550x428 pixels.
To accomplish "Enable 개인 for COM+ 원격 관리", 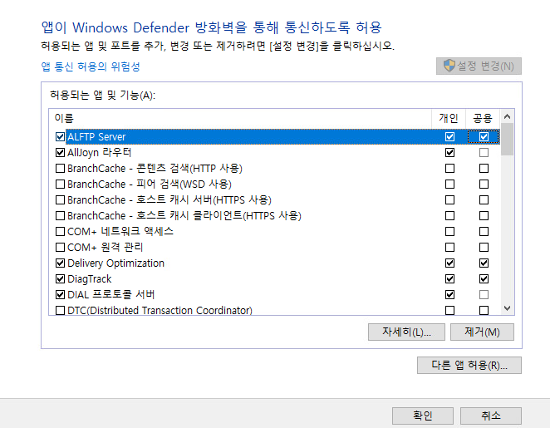I will (449, 248).
